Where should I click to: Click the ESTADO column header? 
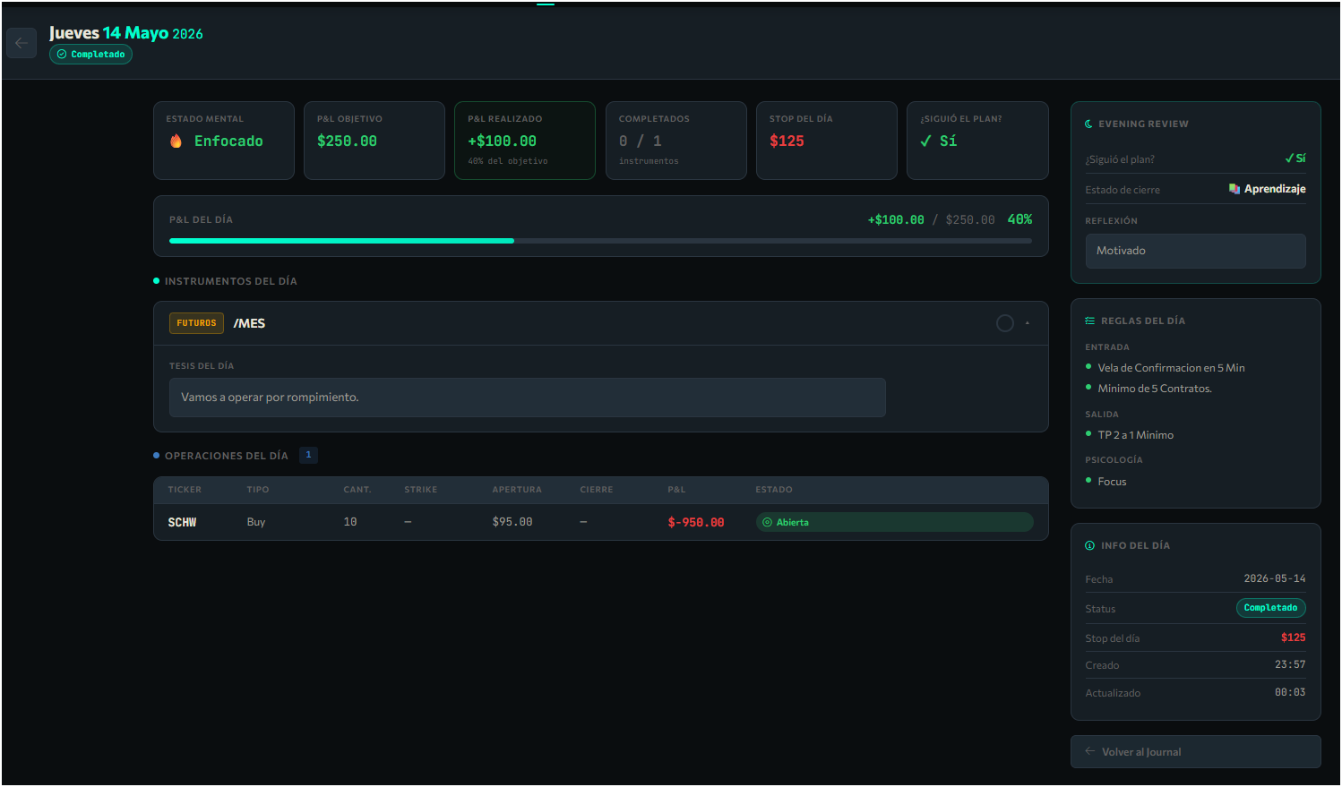(x=773, y=490)
